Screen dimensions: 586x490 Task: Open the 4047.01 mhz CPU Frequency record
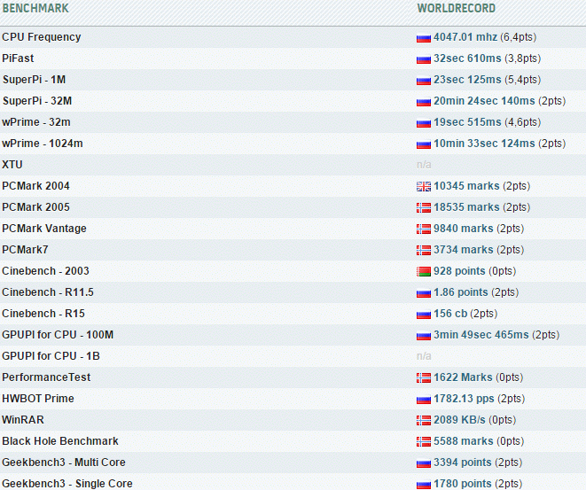tap(465, 37)
